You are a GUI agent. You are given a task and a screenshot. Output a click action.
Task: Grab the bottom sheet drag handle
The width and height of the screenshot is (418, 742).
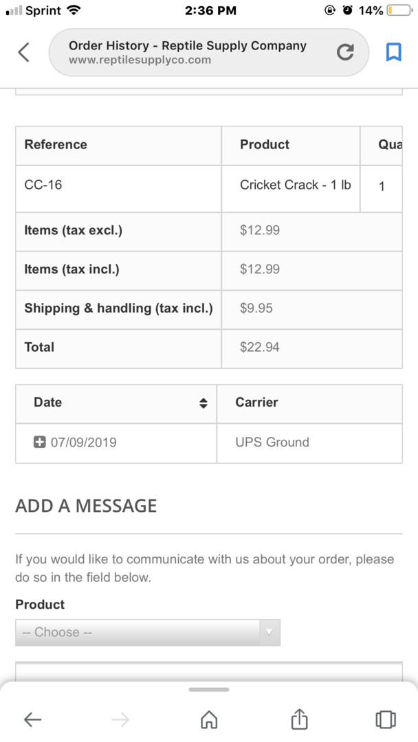point(209,690)
